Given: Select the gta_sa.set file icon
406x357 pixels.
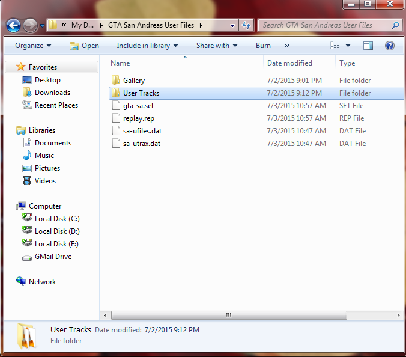Looking at the screenshot, I should click(116, 105).
